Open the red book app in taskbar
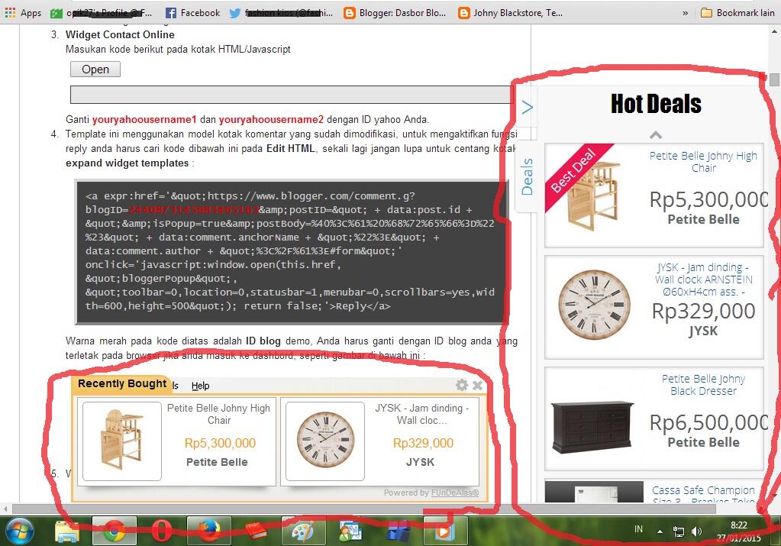Screen dimensions: 781x546 pyautogui.click(x=256, y=531)
